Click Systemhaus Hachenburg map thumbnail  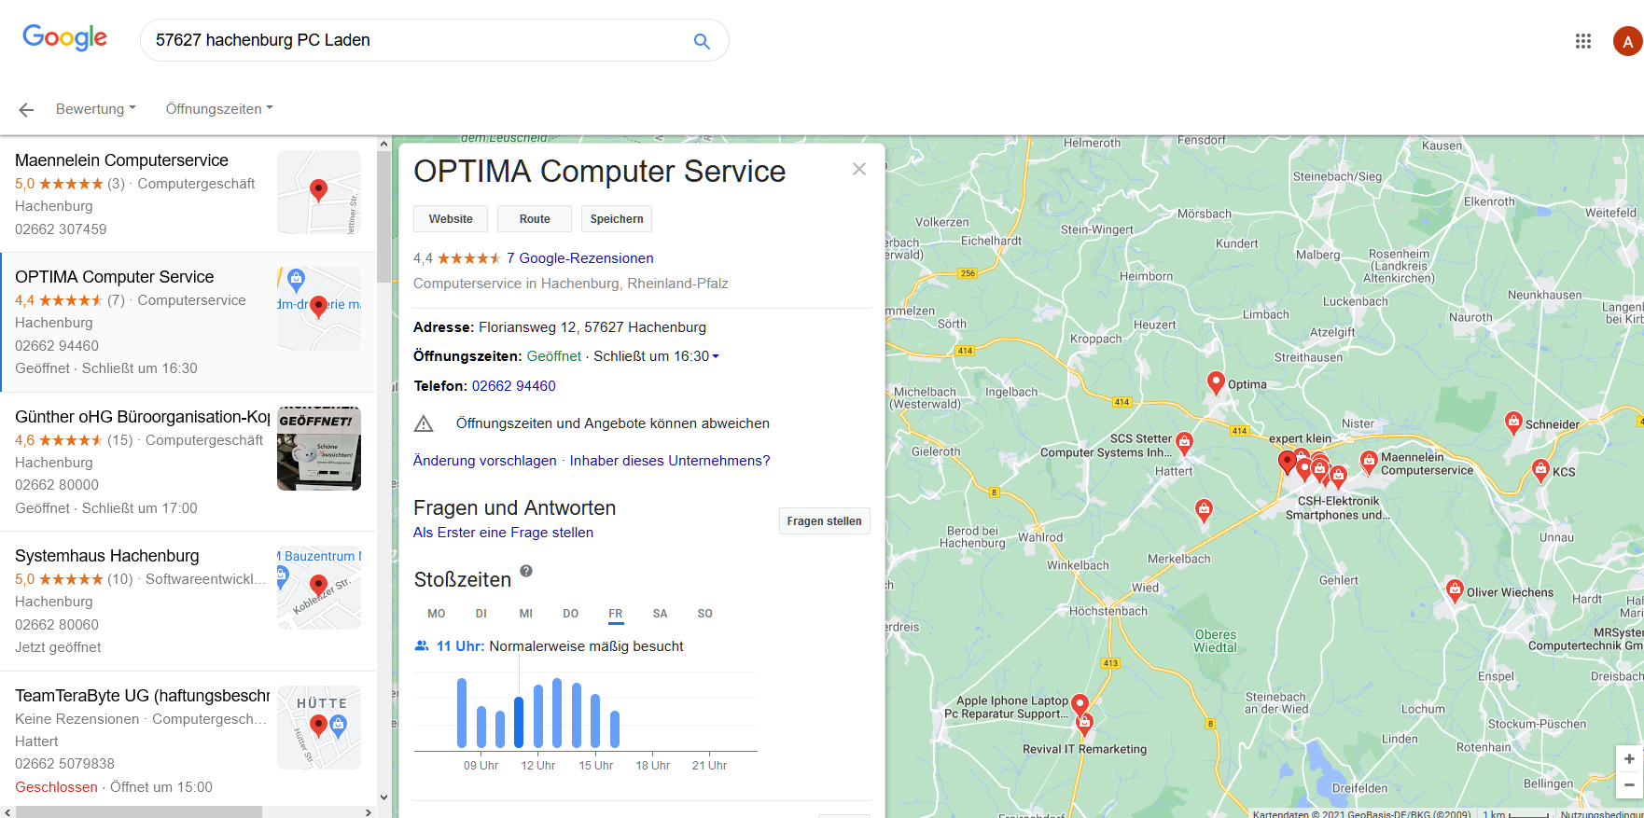click(319, 588)
